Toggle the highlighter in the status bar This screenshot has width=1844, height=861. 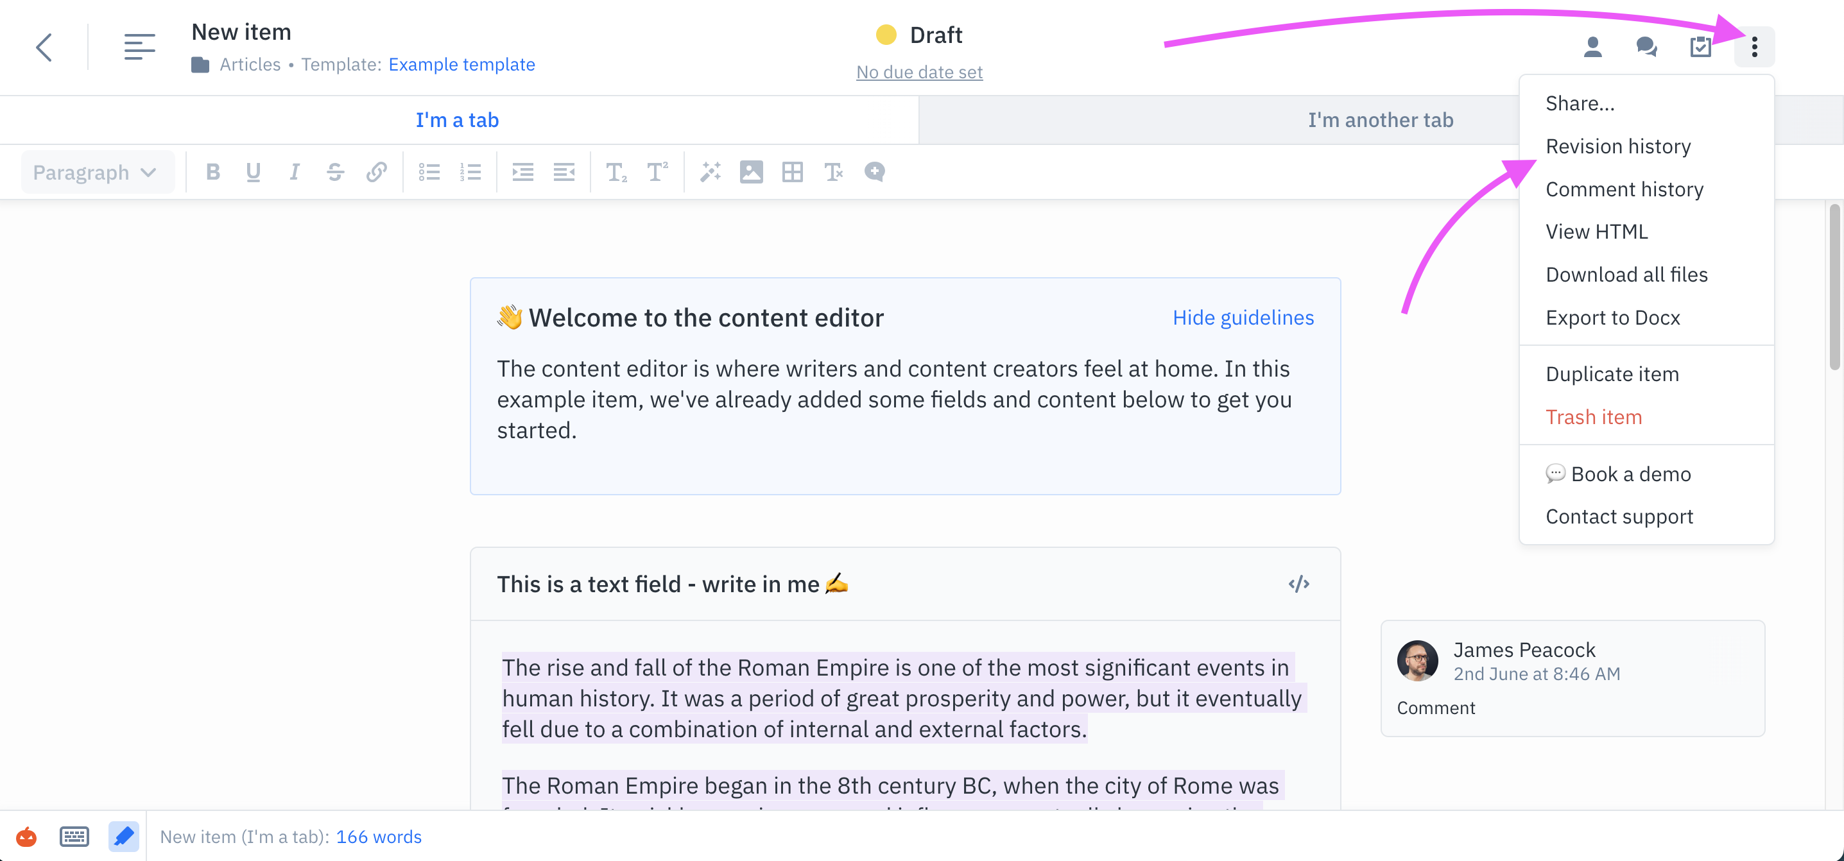click(x=124, y=836)
